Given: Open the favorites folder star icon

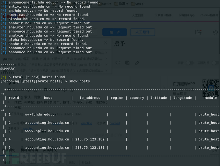Looking at the screenshot, I should coord(199,32).
